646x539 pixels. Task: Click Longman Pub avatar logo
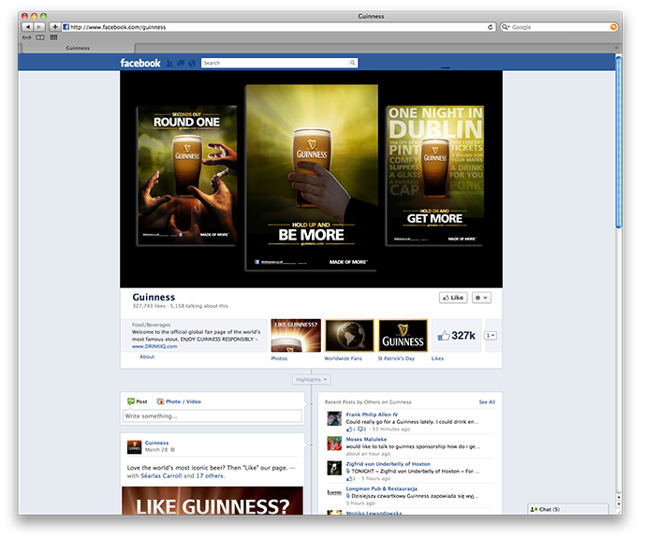pyautogui.click(x=334, y=492)
